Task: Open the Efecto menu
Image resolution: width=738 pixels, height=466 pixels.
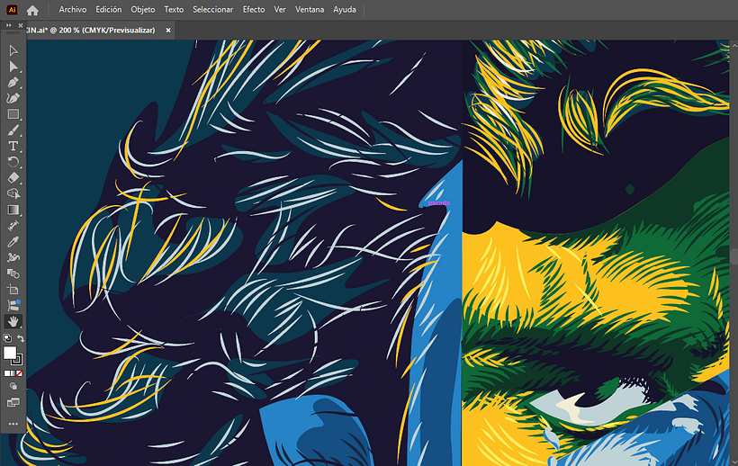Action: point(254,10)
